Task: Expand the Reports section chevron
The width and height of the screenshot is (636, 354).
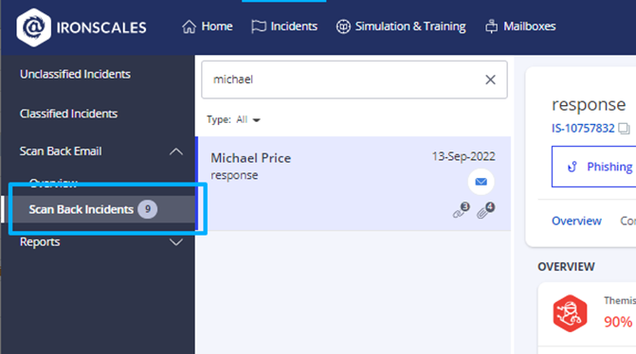Action: [x=176, y=242]
